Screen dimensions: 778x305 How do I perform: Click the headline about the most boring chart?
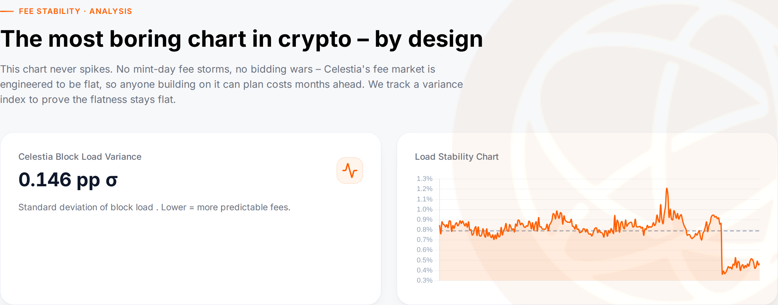tap(242, 39)
